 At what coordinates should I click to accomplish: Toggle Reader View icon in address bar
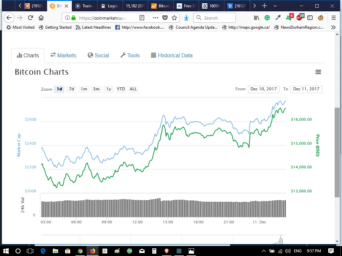click(x=142, y=18)
